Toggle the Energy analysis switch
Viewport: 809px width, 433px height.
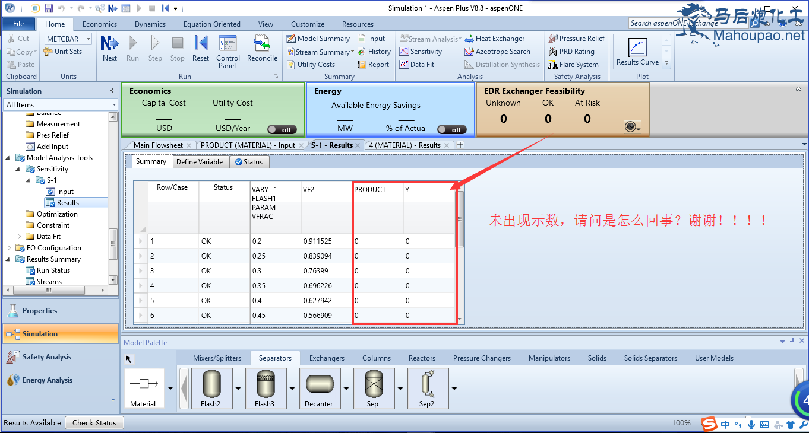451,129
